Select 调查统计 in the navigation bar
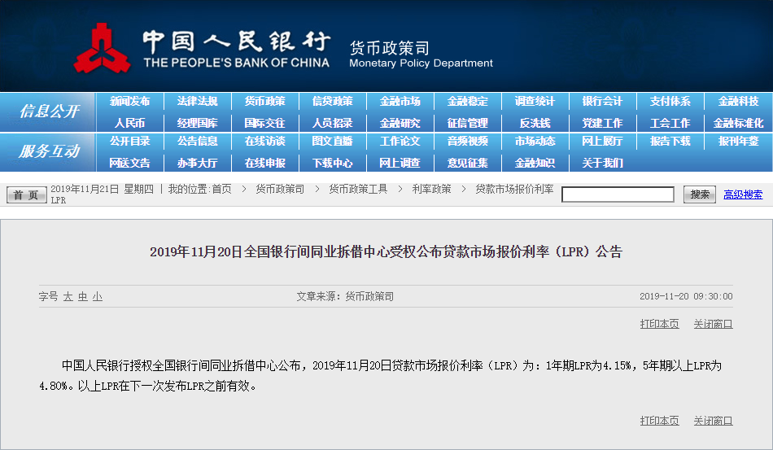The image size is (773, 450). 535,102
